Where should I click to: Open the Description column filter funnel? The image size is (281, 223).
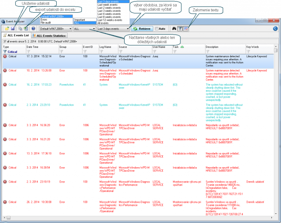click(x=208, y=52)
